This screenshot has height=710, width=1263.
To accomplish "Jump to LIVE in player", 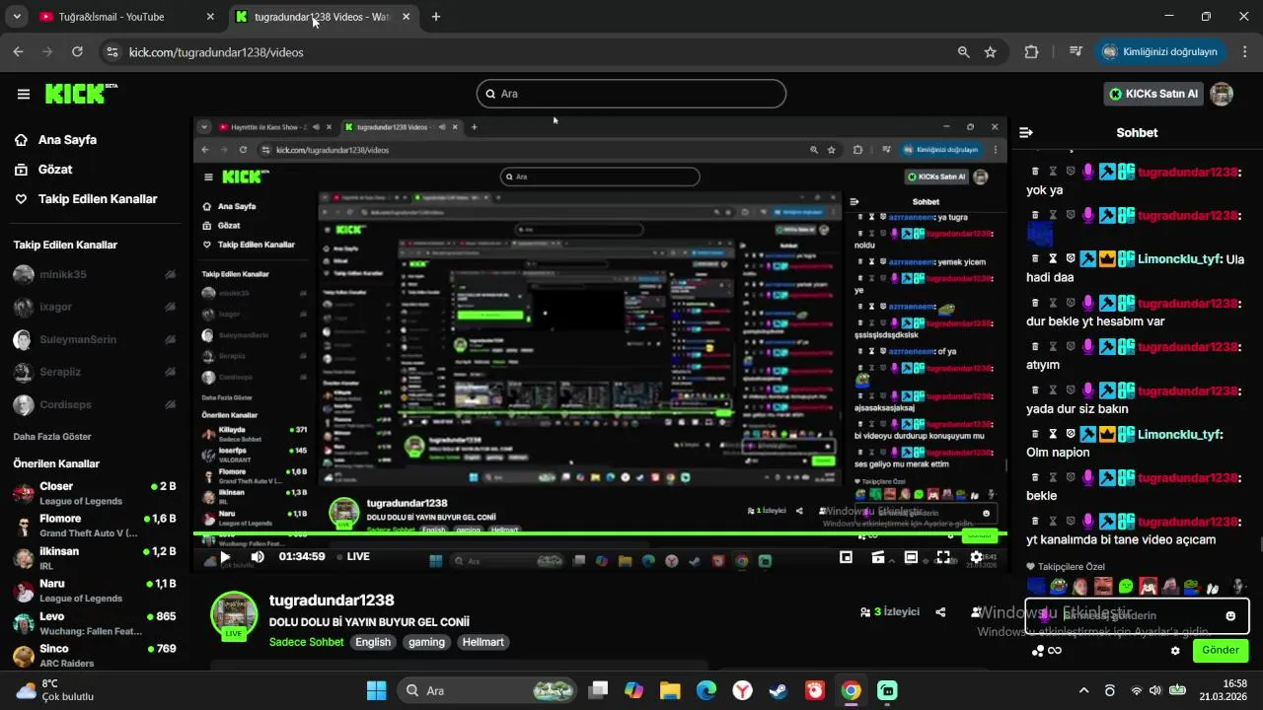I will pyautogui.click(x=351, y=556).
